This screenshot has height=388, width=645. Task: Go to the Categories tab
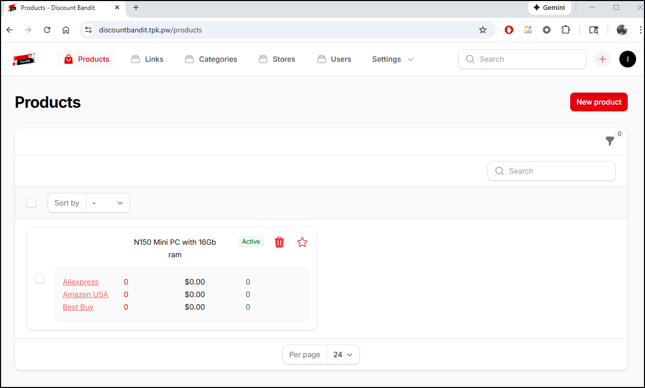tap(211, 59)
